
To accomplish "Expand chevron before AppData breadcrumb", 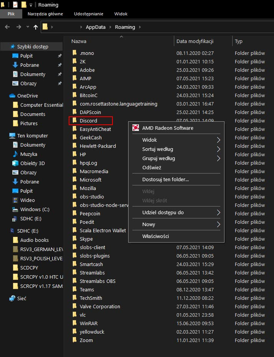I will [x=81, y=27].
